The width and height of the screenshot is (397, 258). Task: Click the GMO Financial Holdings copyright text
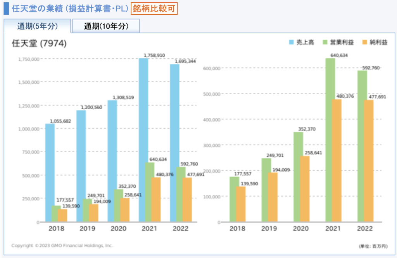tap(62, 245)
